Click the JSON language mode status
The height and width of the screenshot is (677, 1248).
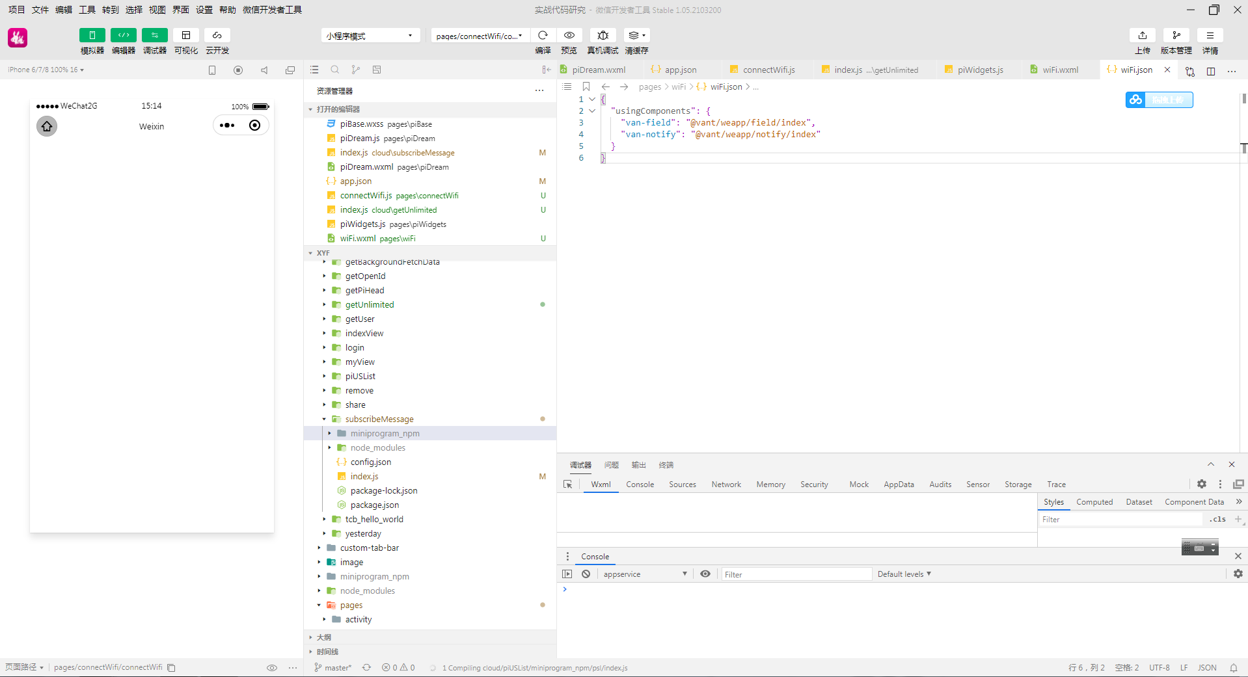pyautogui.click(x=1207, y=668)
